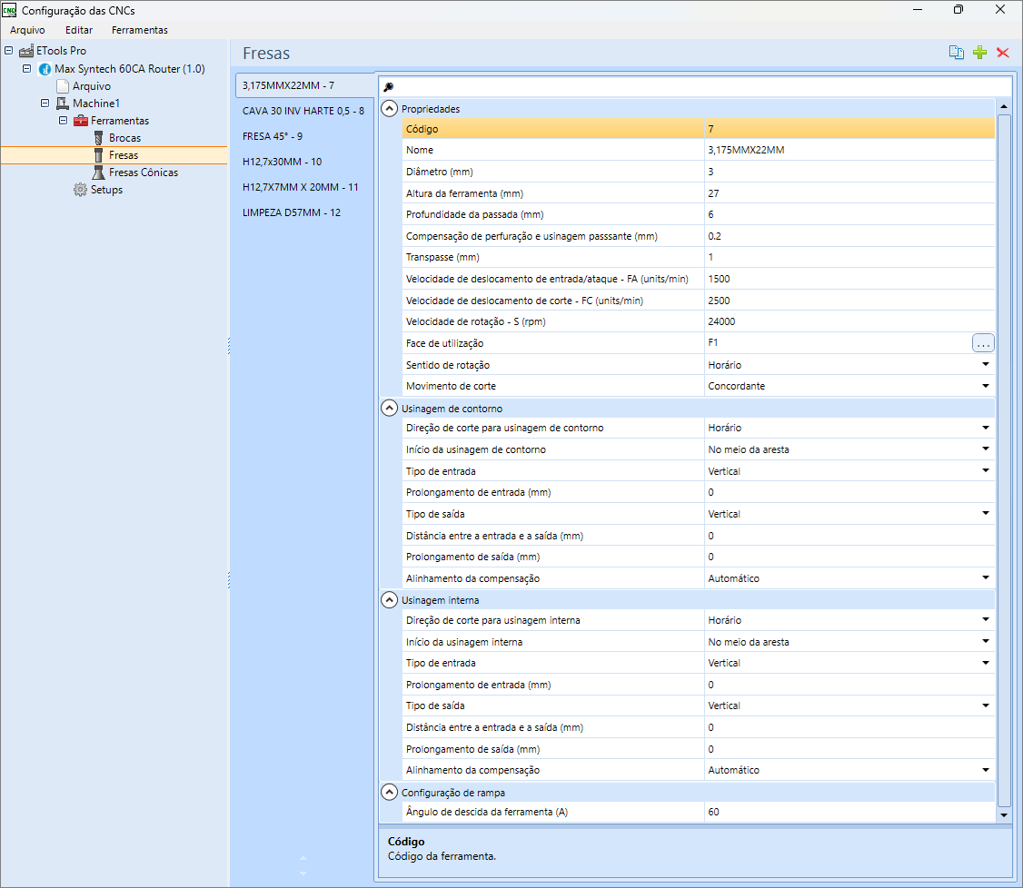The height and width of the screenshot is (888, 1023).
Task: Click the red Ferramentas toolbox icon
Action: [81, 121]
